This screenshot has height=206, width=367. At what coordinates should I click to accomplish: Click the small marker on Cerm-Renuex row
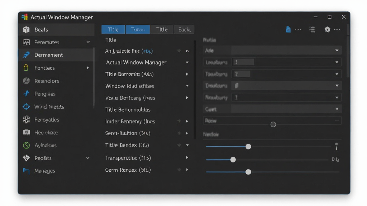pyautogui.click(x=179, y=170)
